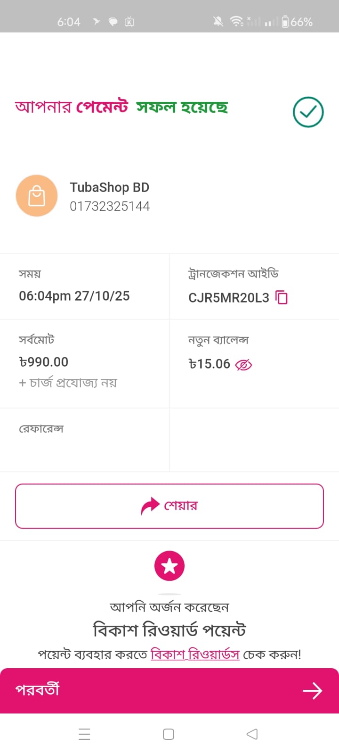
Task: Tap the battery 66% indicator
Action: [297, 22]
